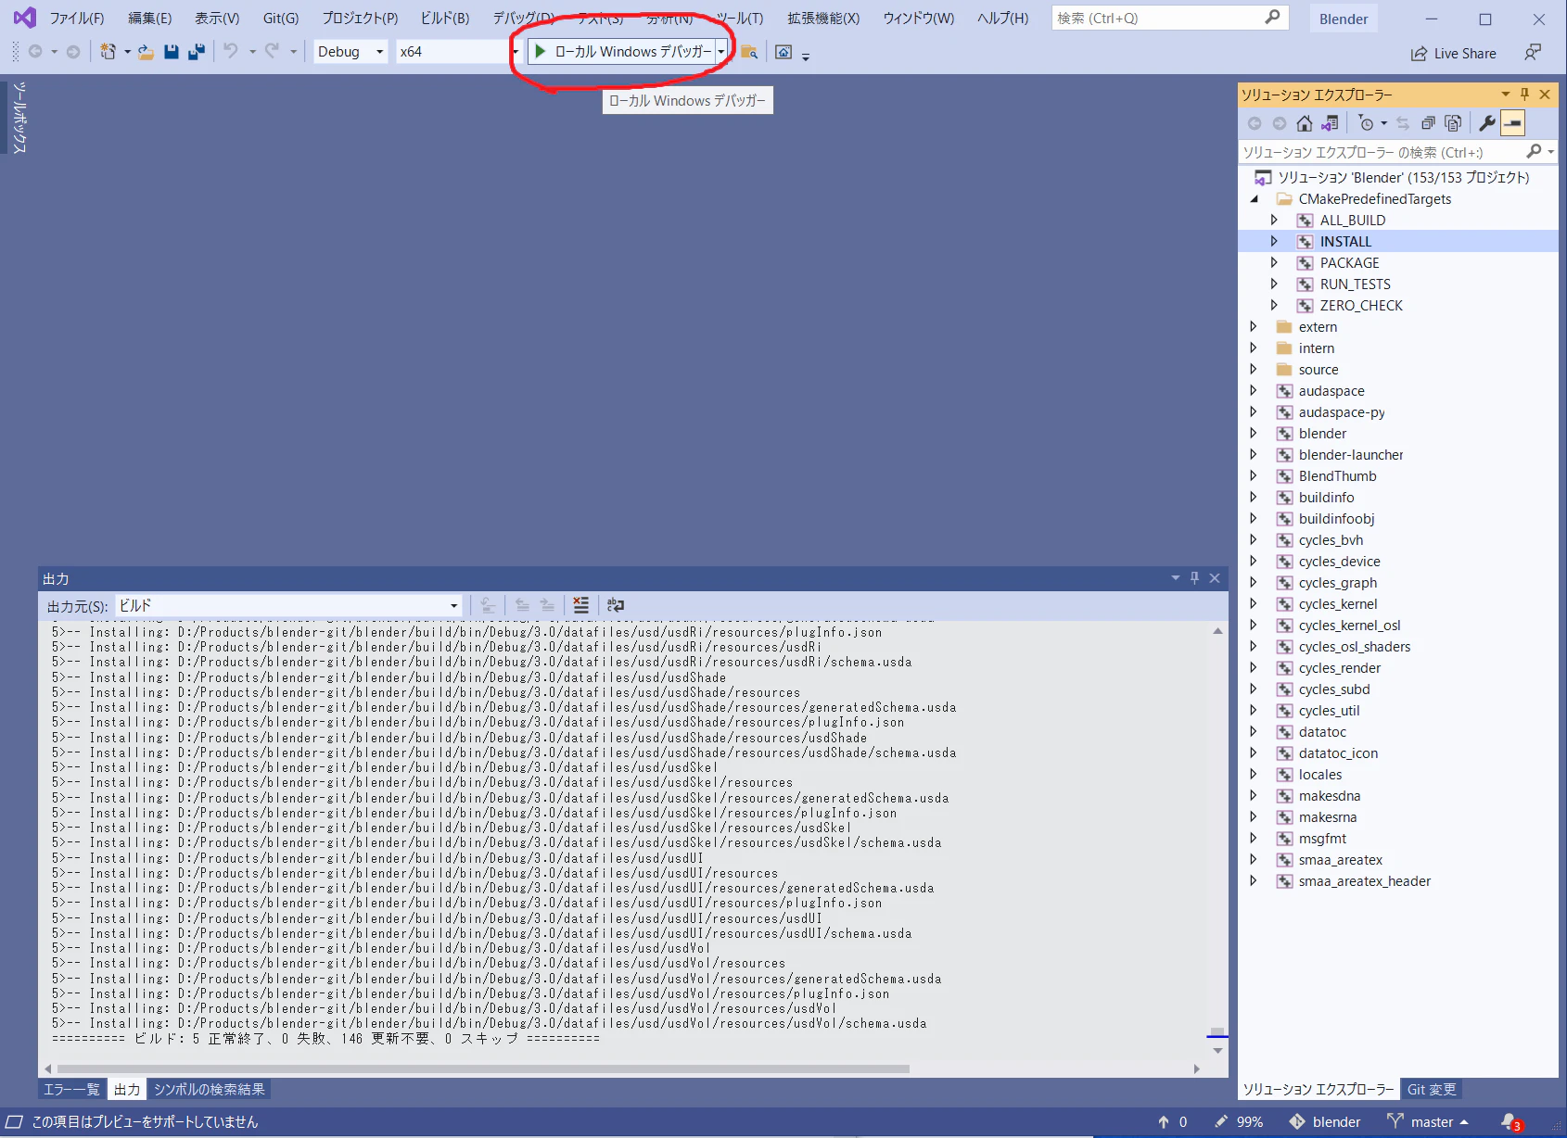
Task: Click the blender repository in status bar
Action: click(x=1325, y=1122)
